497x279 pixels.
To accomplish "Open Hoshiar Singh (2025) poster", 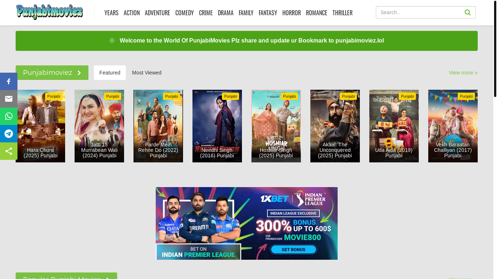I will [x=276, y=126].
